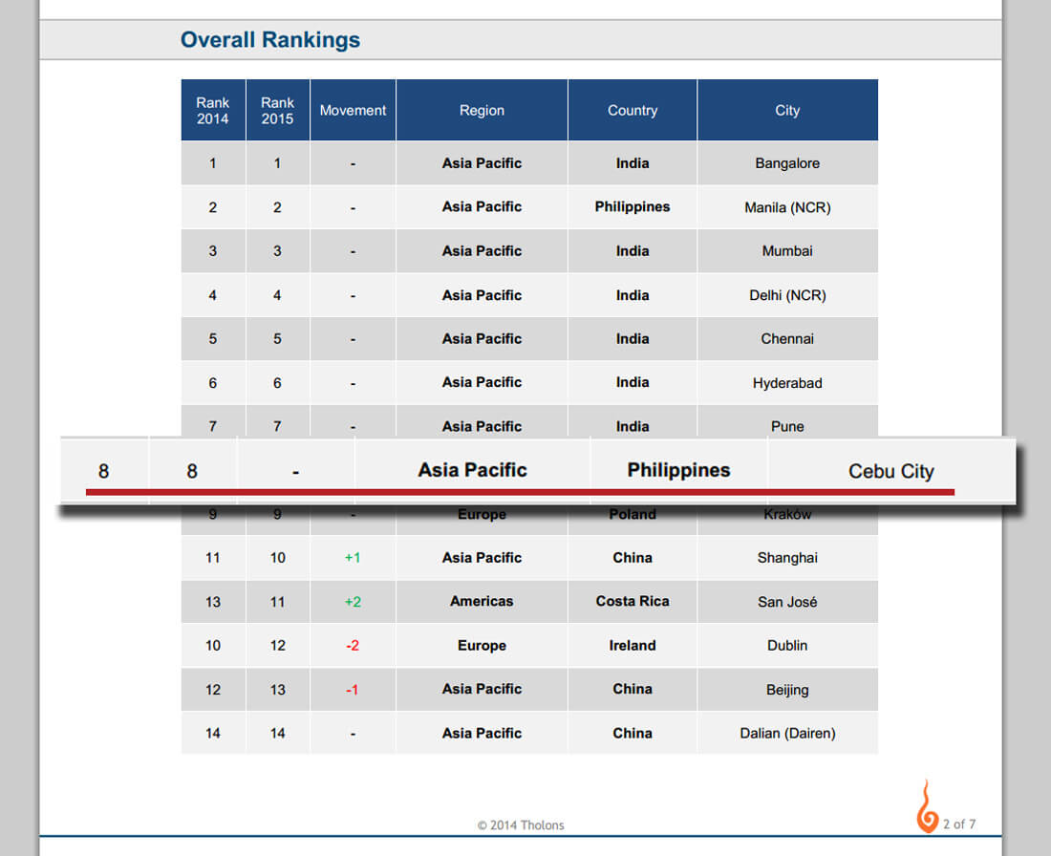Click the '2 of 7' page indicator

pos(959,824)
